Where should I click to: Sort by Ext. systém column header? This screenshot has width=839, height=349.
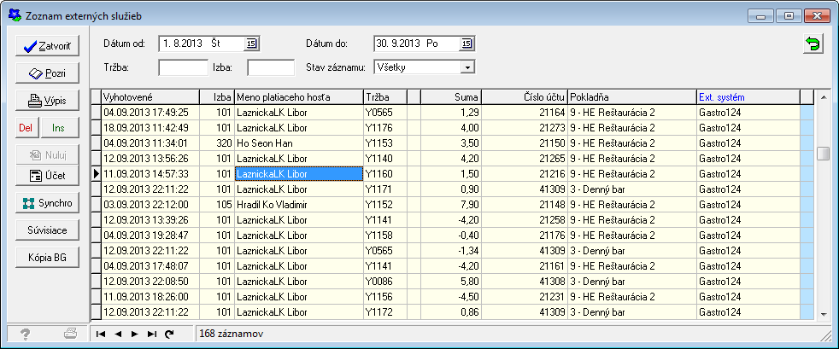[748, 96]
